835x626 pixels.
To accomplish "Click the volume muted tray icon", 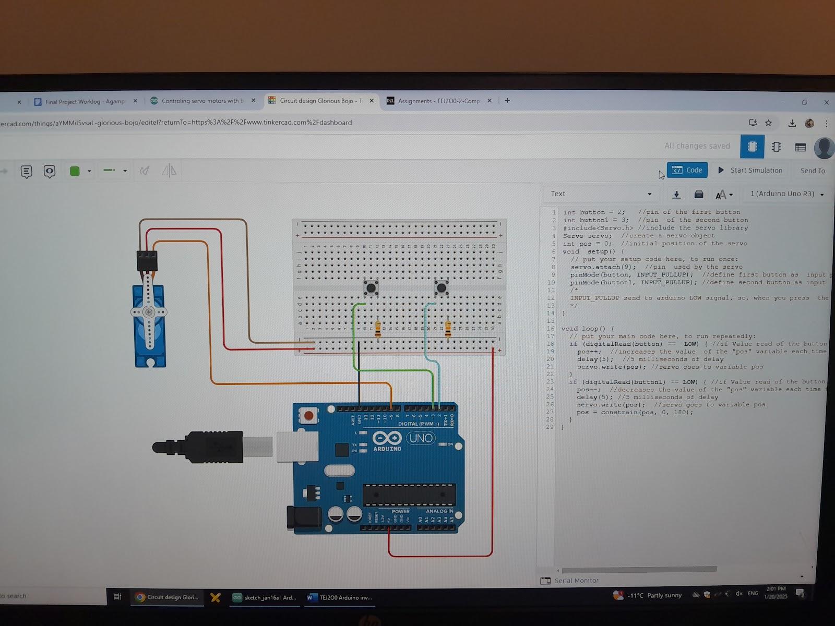I will pos(739,594).
